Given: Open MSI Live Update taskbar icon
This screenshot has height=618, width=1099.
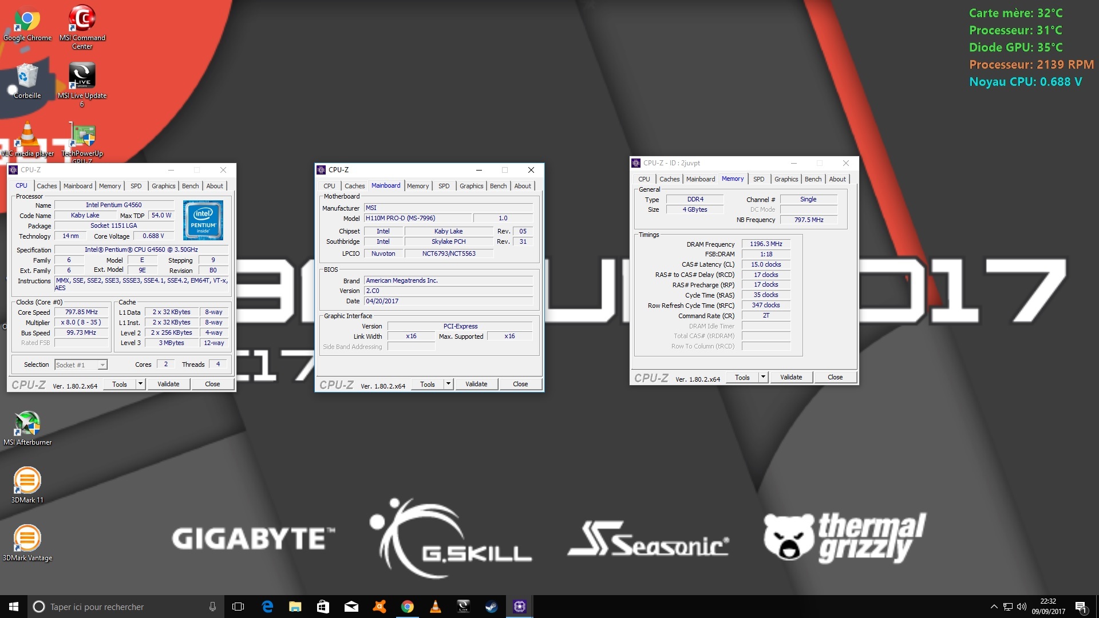Looking at the screenshot, I should point(463,607).
